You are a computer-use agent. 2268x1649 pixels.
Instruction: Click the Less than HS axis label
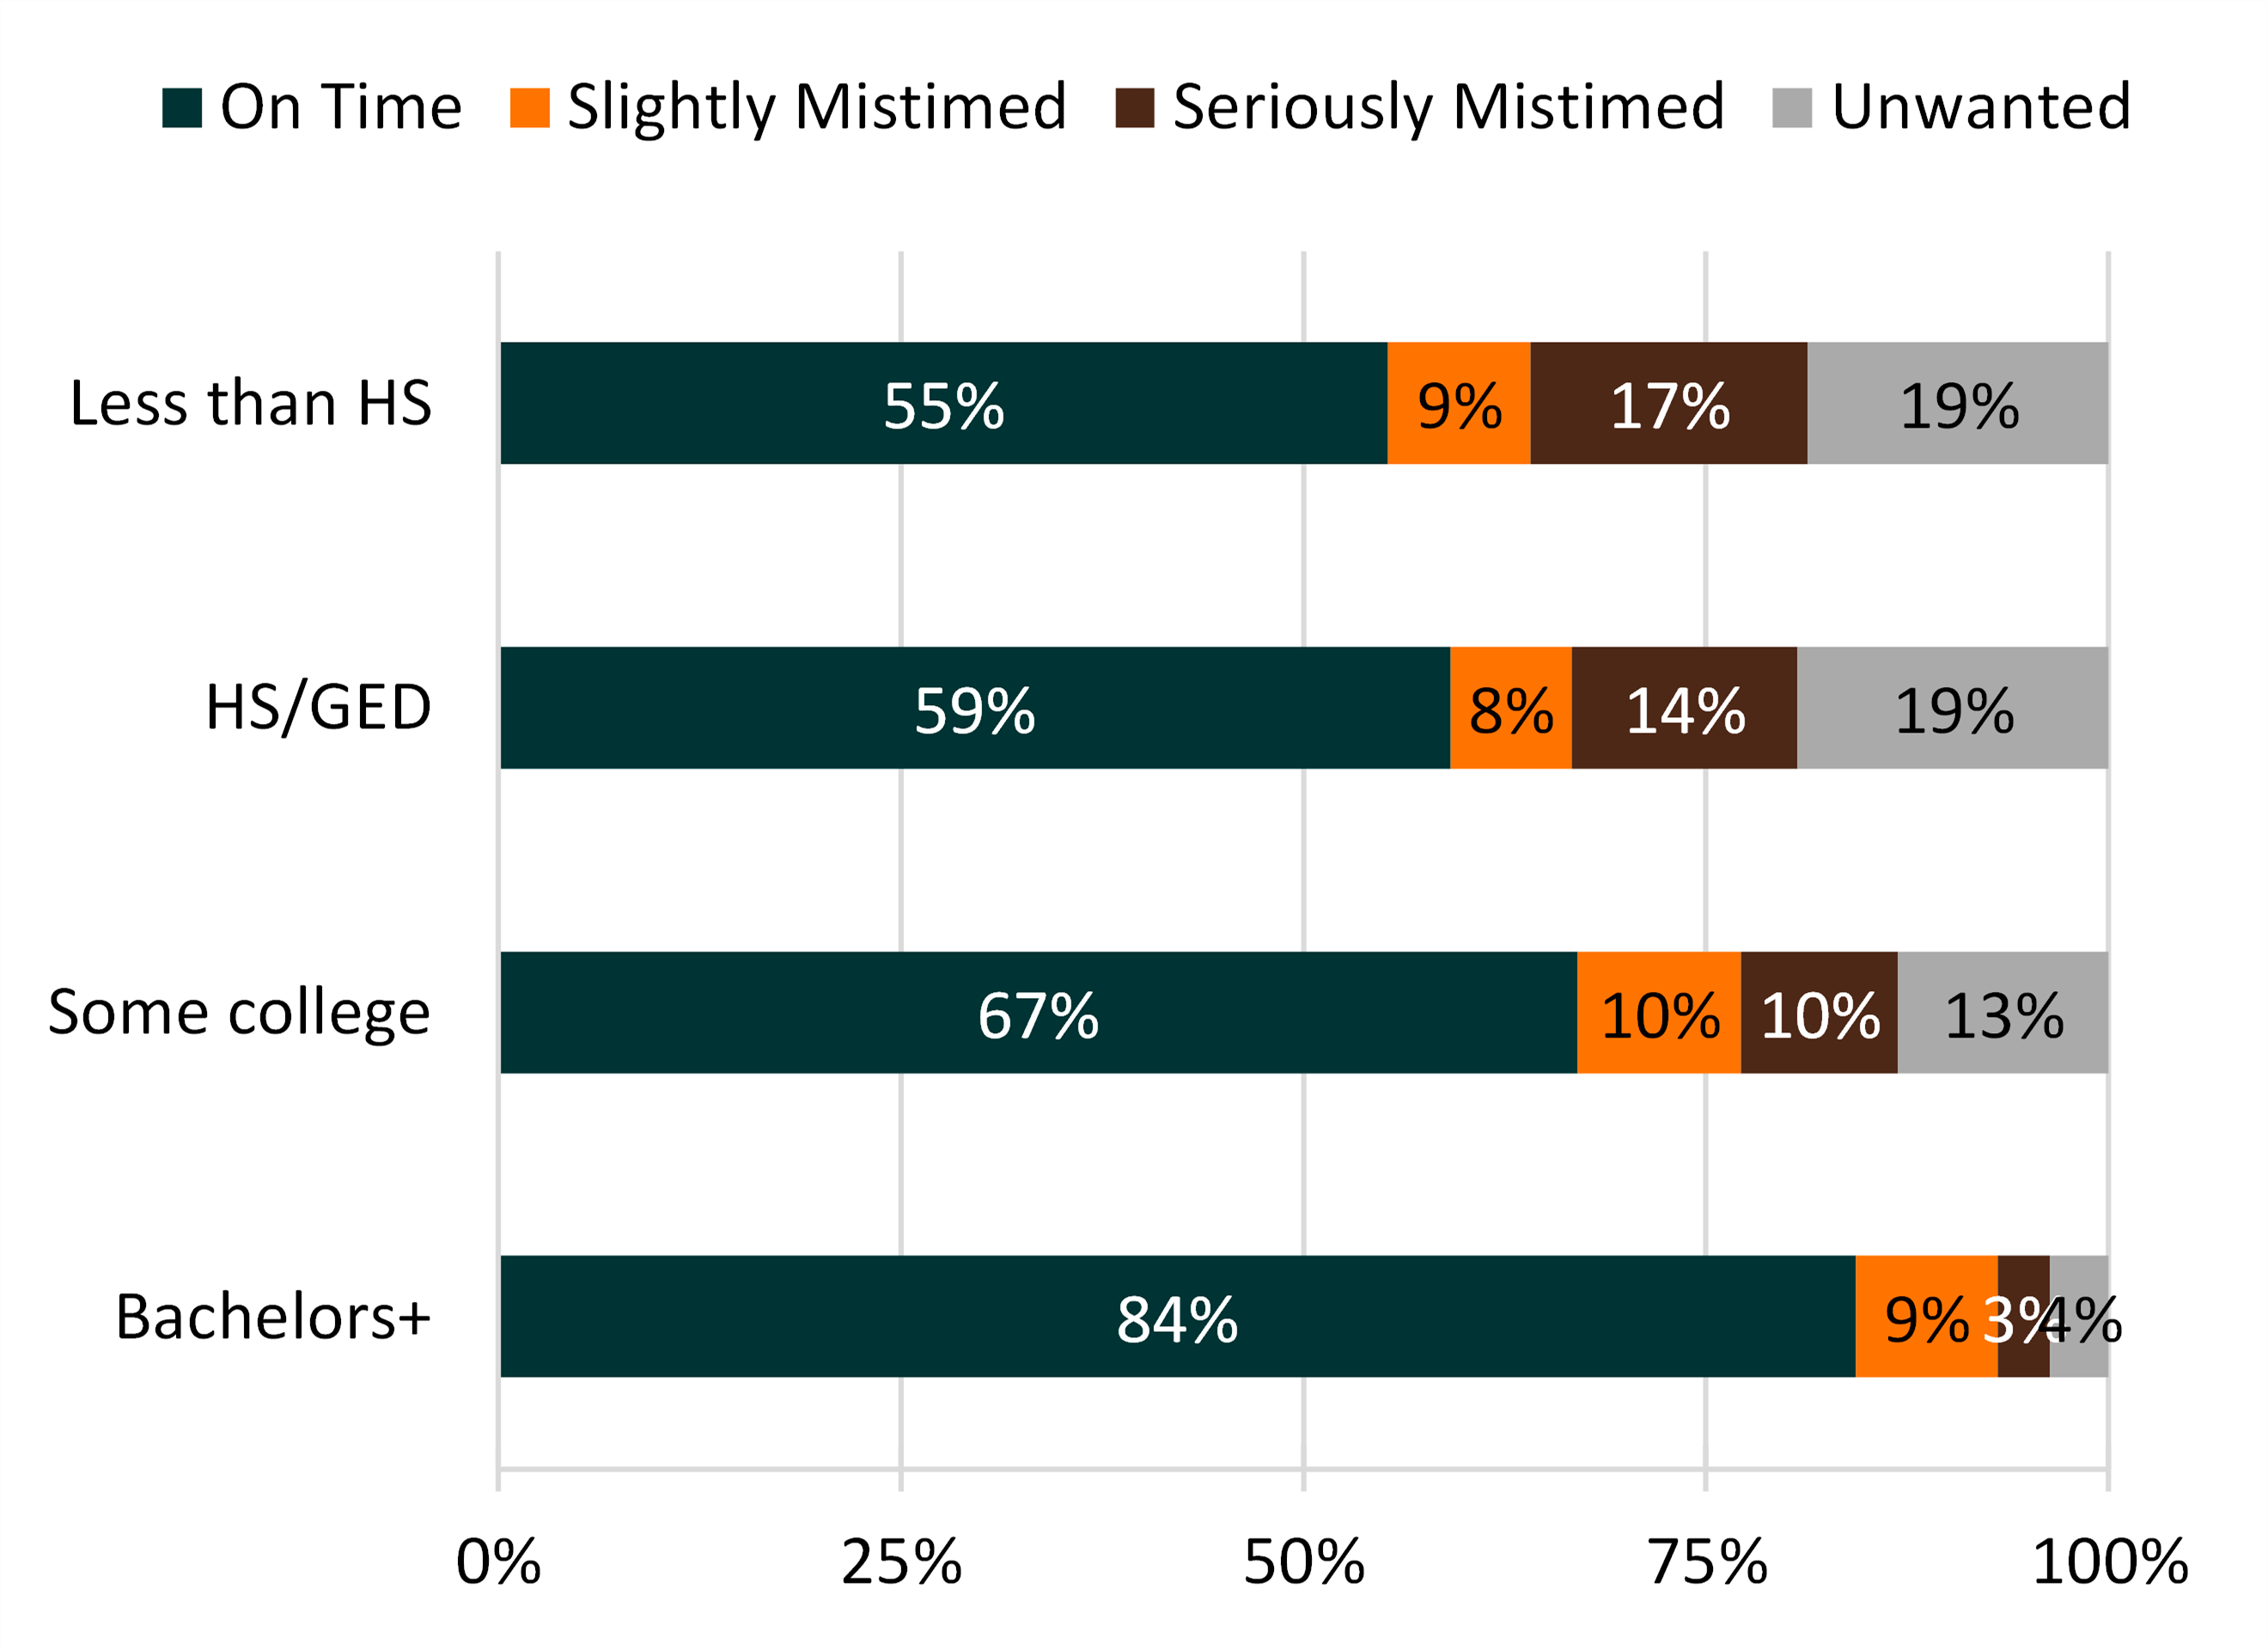[x=250, y=403]
